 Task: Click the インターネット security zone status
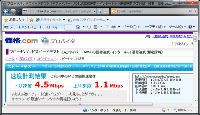point(109,110)
